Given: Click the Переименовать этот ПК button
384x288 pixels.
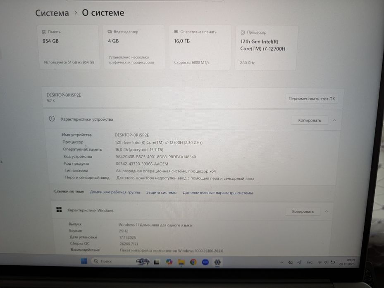Looking at the screenshot, I should [x=312, y=99].
